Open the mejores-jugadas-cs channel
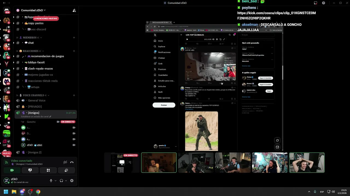Image resolution: width=350 pixels, height=196 pixels. click(40, 75)
